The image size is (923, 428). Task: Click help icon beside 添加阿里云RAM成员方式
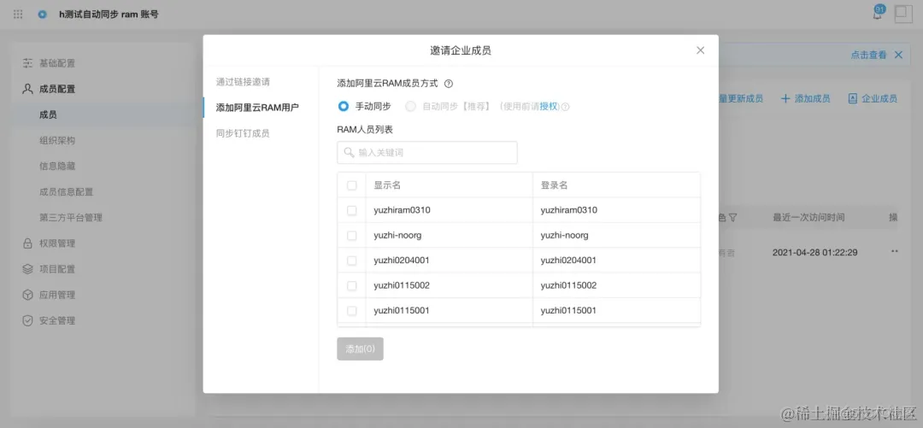pos(449,84)
